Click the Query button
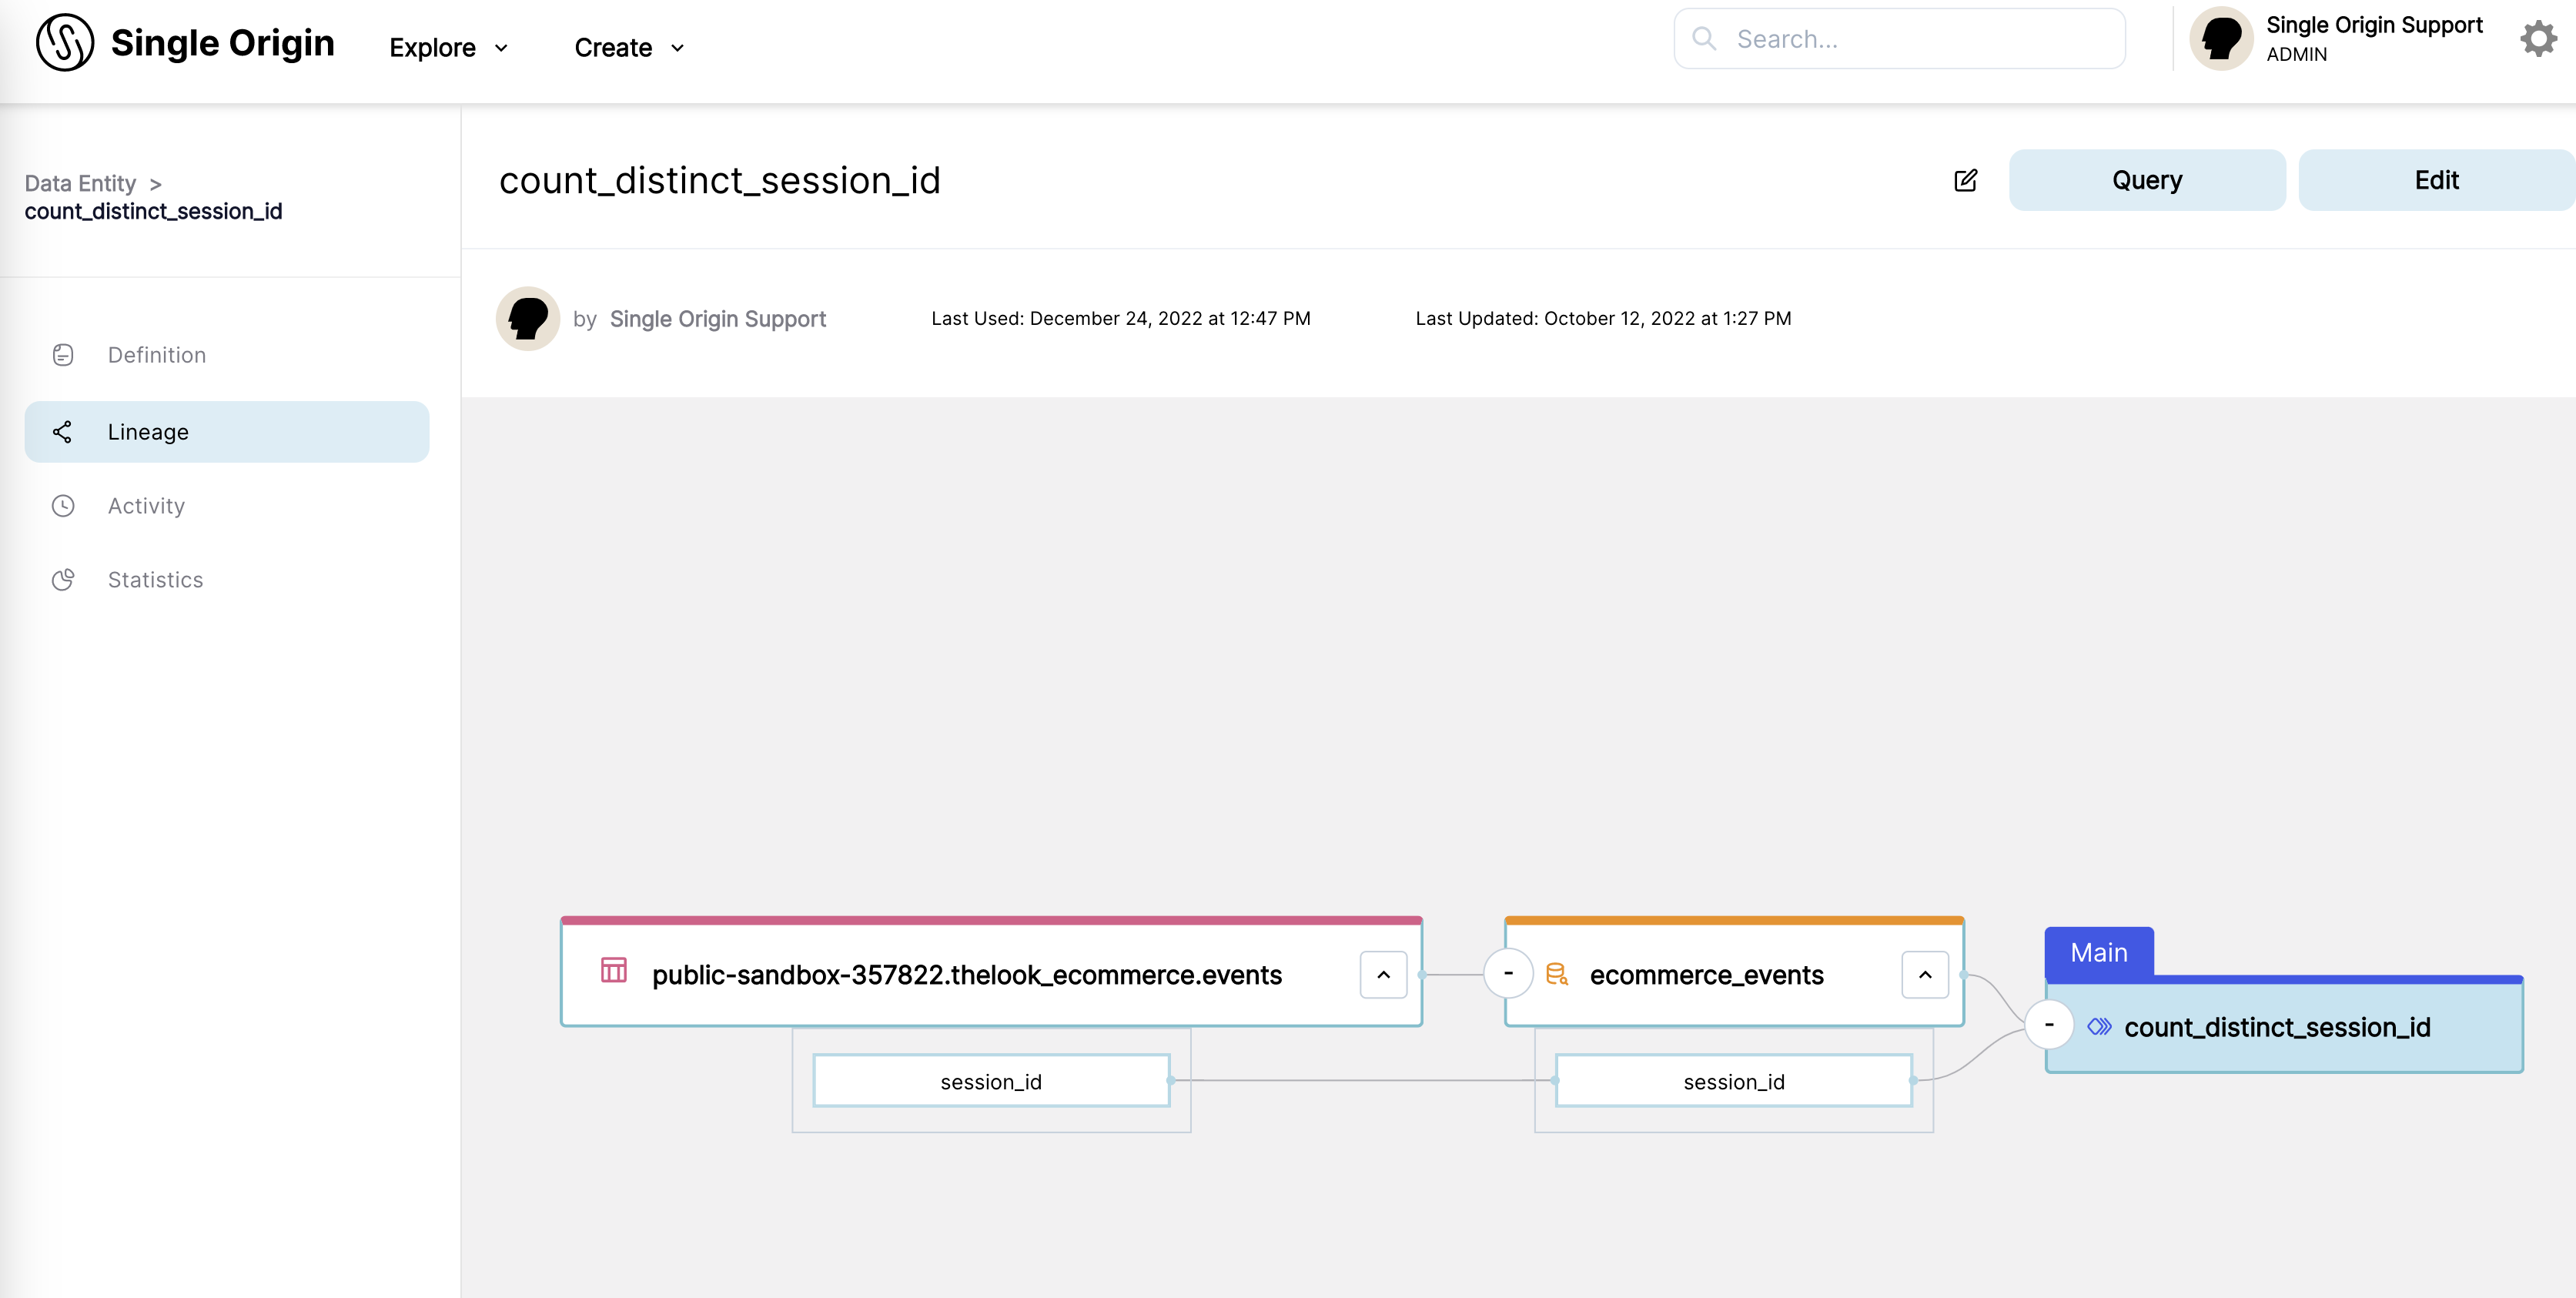The height and width of the screenshot is (1298, 2576). click(x=2146, y=180)
